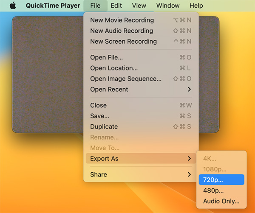Image resolution: width=255 pixels, height=213 pixels.
Task: Expand the Export As submenu
Action: coord(141,158)
